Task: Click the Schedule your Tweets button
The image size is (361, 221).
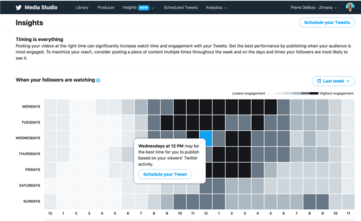Action: point(327,22)
